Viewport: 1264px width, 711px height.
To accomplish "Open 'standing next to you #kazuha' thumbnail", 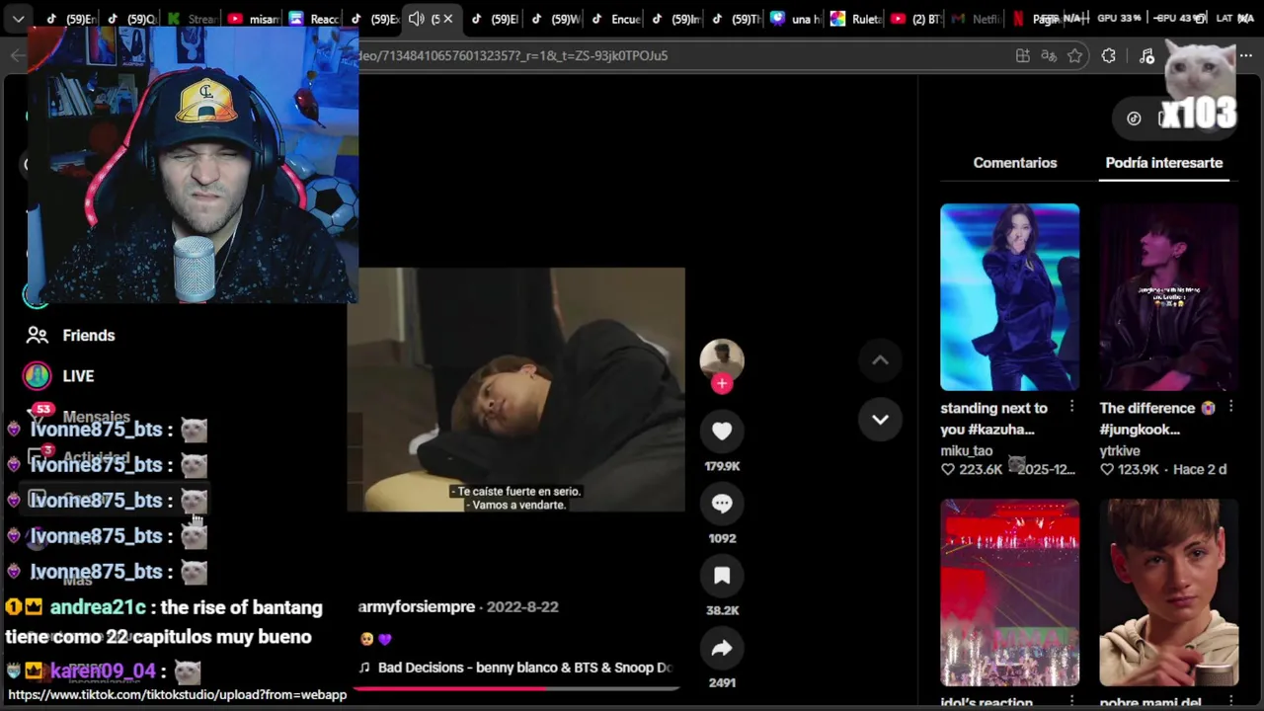I will (x=1009, y=297).
